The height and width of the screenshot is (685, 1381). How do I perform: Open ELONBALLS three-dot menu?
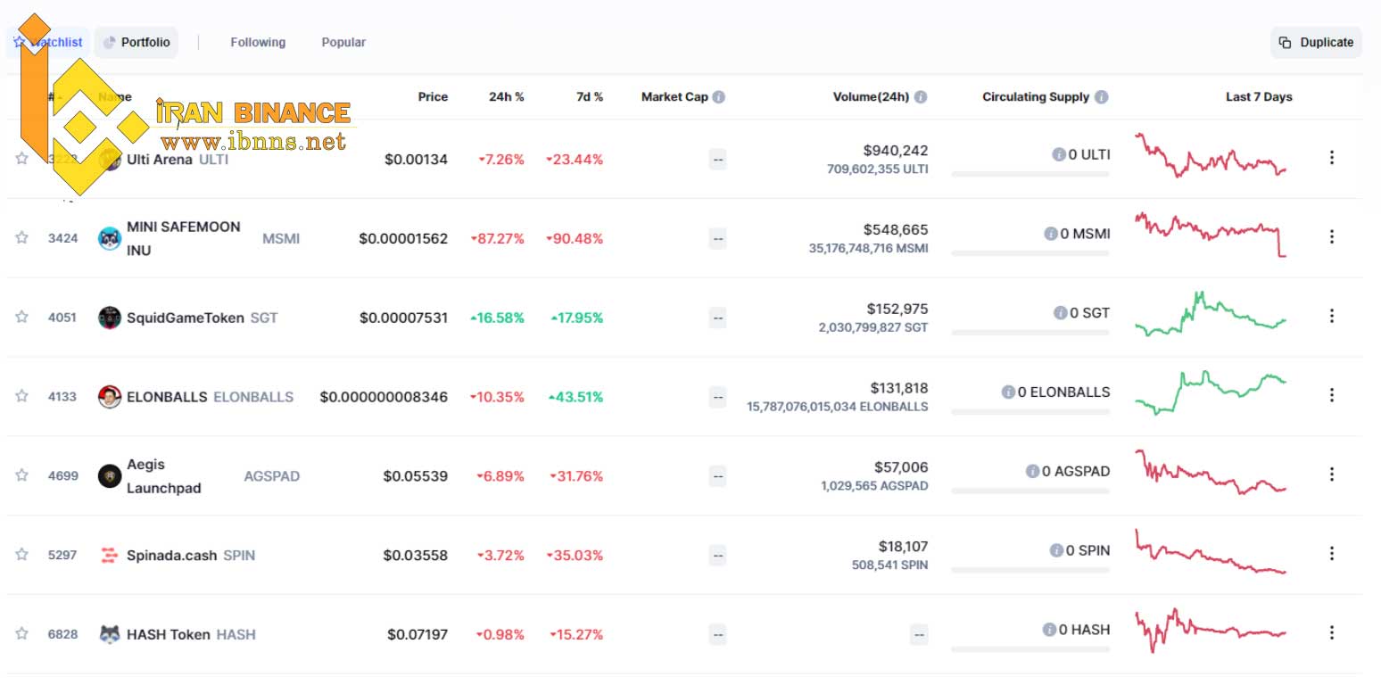(x=1331, y=394)
